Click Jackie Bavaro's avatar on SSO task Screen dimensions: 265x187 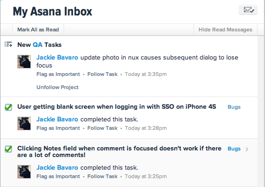tap(24, 123)
